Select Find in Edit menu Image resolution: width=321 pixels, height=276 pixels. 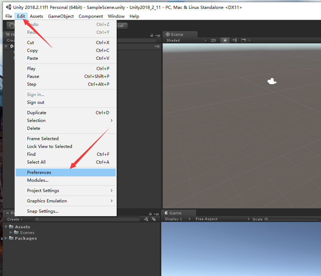(66, 154)
